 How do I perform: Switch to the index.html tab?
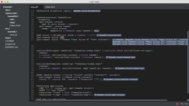(x=50, y=7)
